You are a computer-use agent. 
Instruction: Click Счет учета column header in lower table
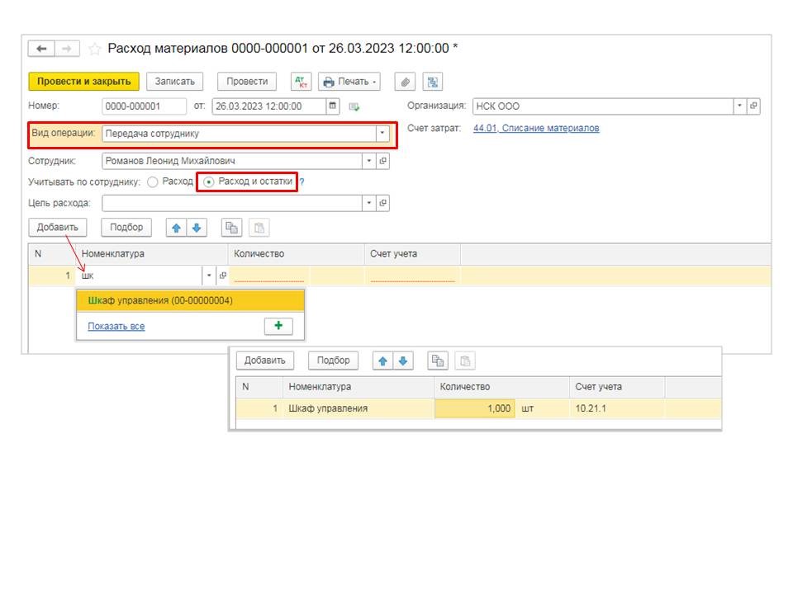point(617,387)
